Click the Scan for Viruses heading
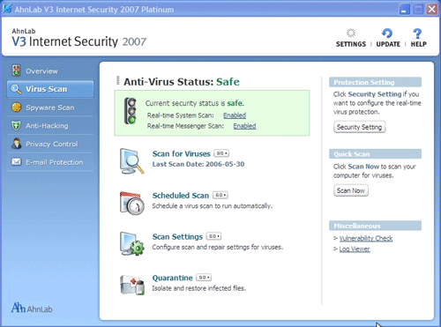The image size is (441, 327). coord(182,153)
